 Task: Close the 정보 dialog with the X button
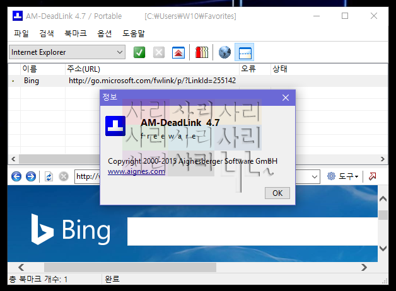286,98
